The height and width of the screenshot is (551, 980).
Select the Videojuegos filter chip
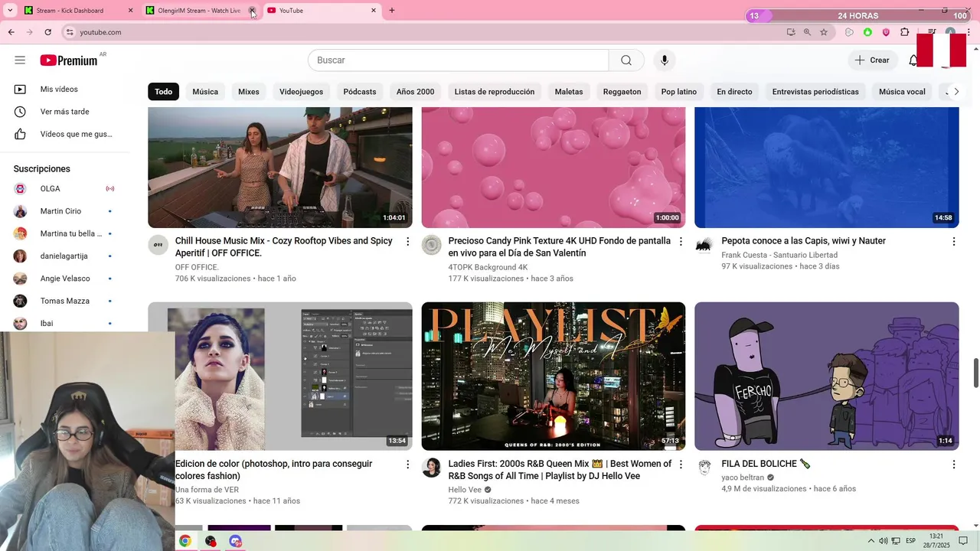pyautogui.click(x=301, y=92)
